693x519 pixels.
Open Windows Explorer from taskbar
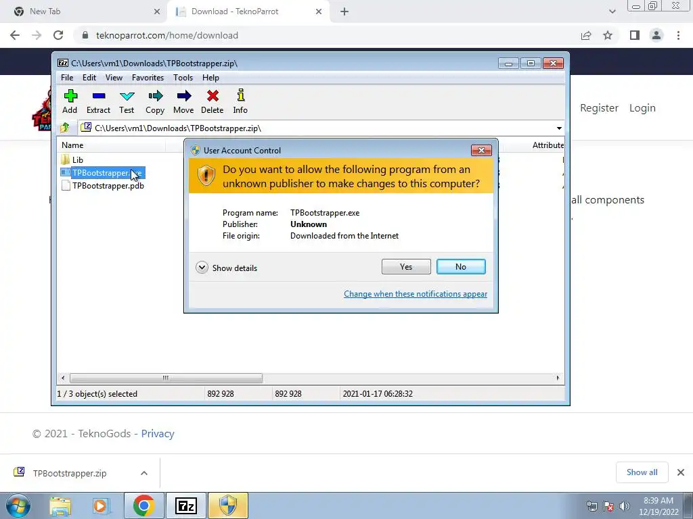point(60,505)
